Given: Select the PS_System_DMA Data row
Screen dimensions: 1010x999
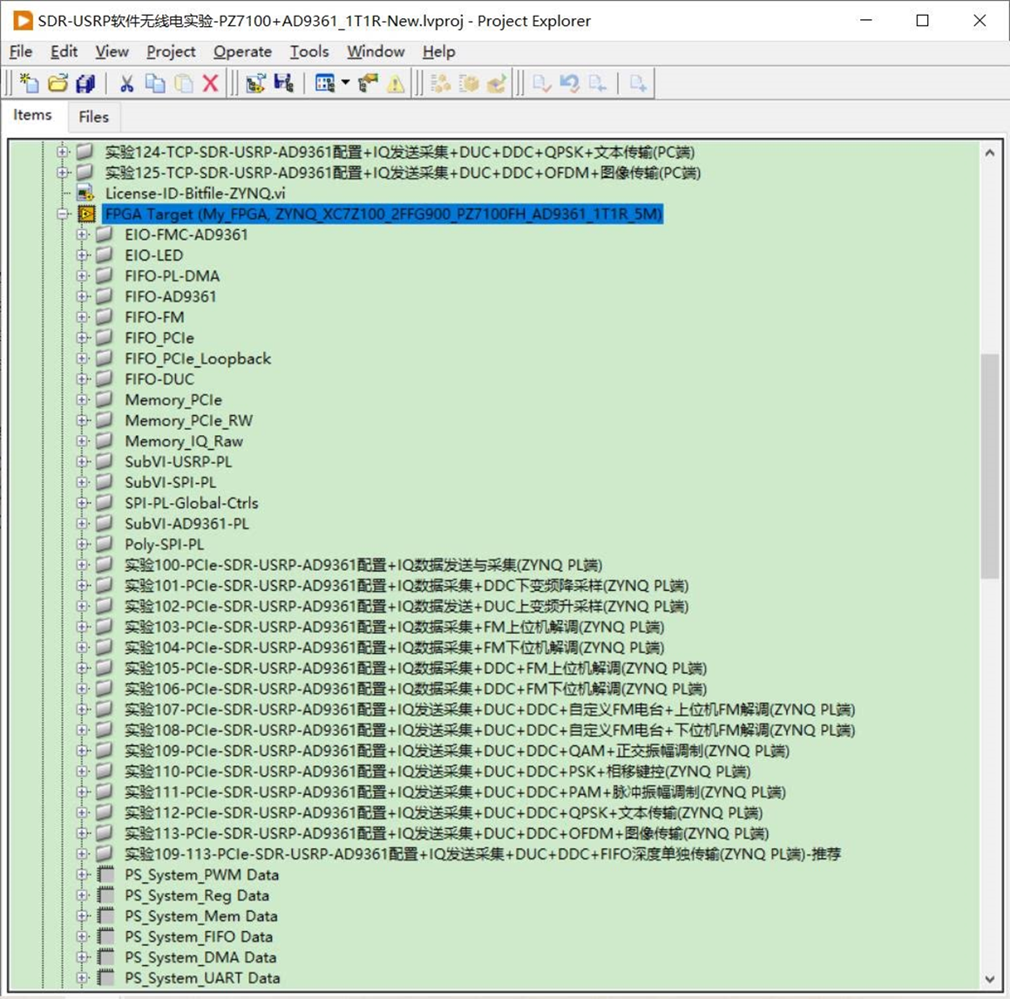Looking at the screenshot, I should [200, 957].
